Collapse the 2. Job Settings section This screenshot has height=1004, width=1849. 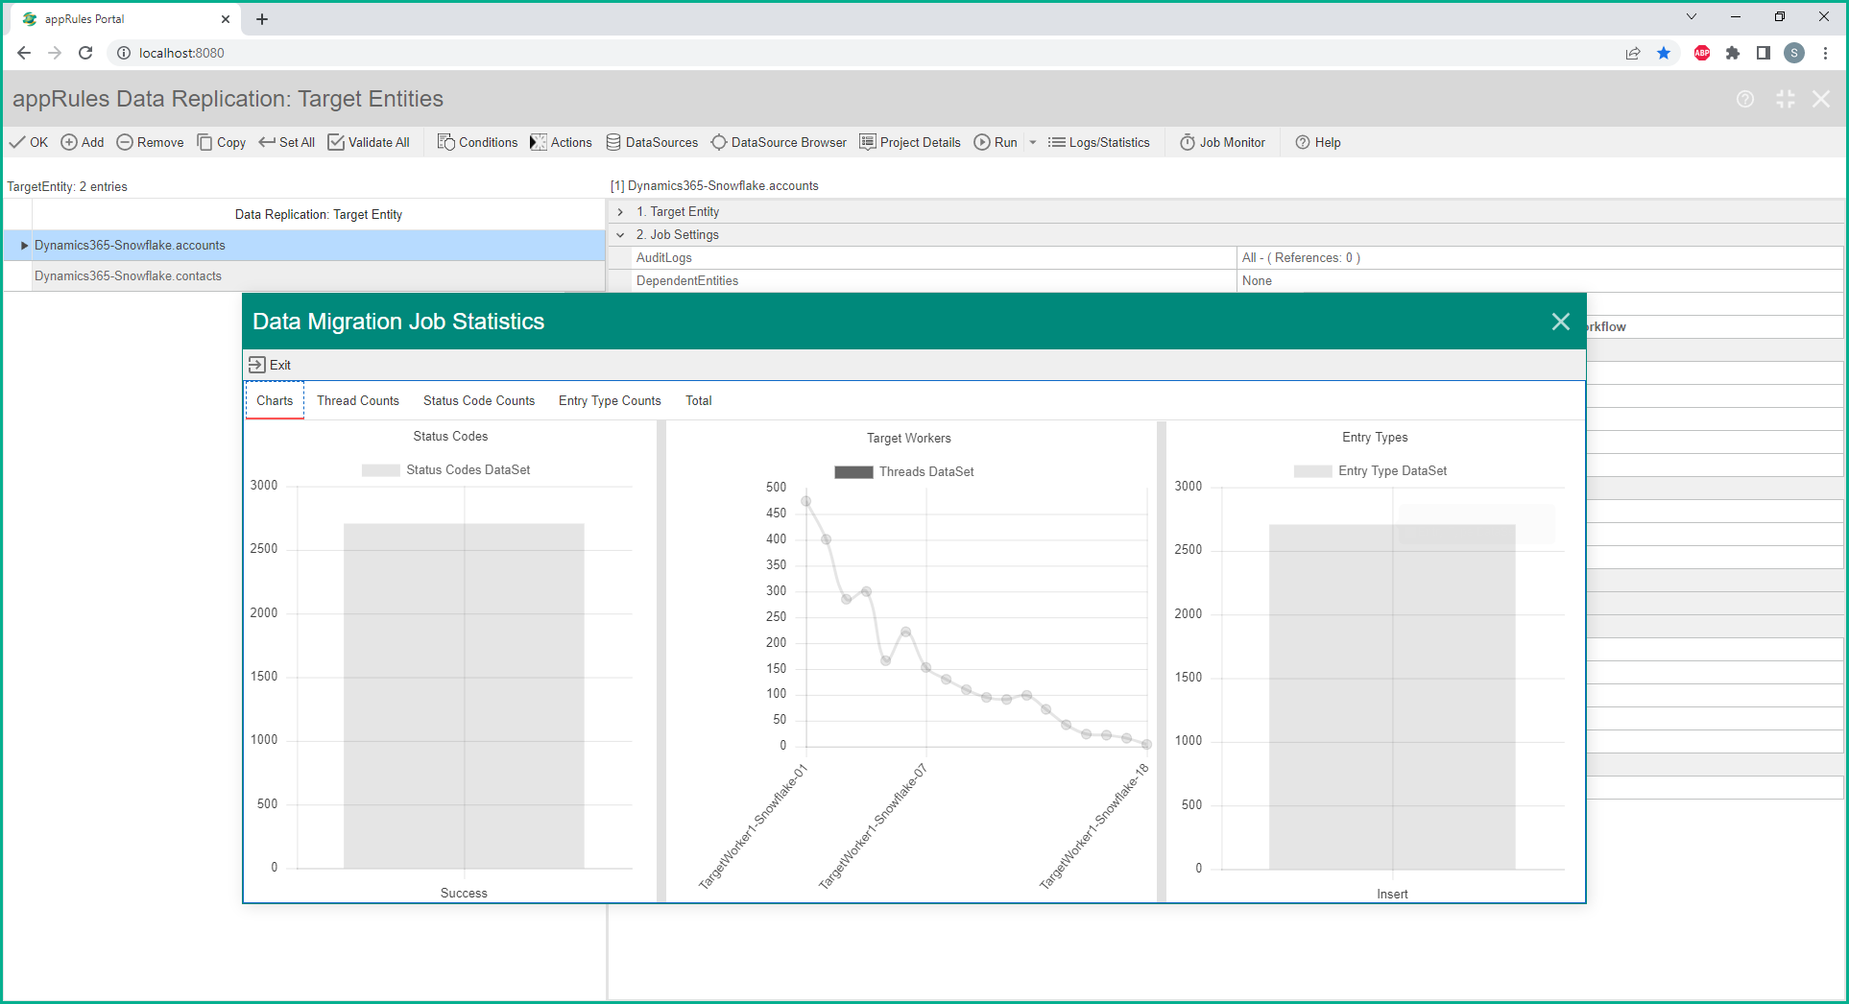click(x=620, y=235)
